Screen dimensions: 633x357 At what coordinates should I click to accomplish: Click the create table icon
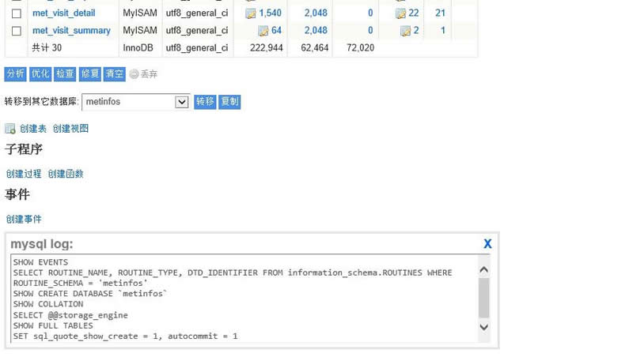coord(10,129)
